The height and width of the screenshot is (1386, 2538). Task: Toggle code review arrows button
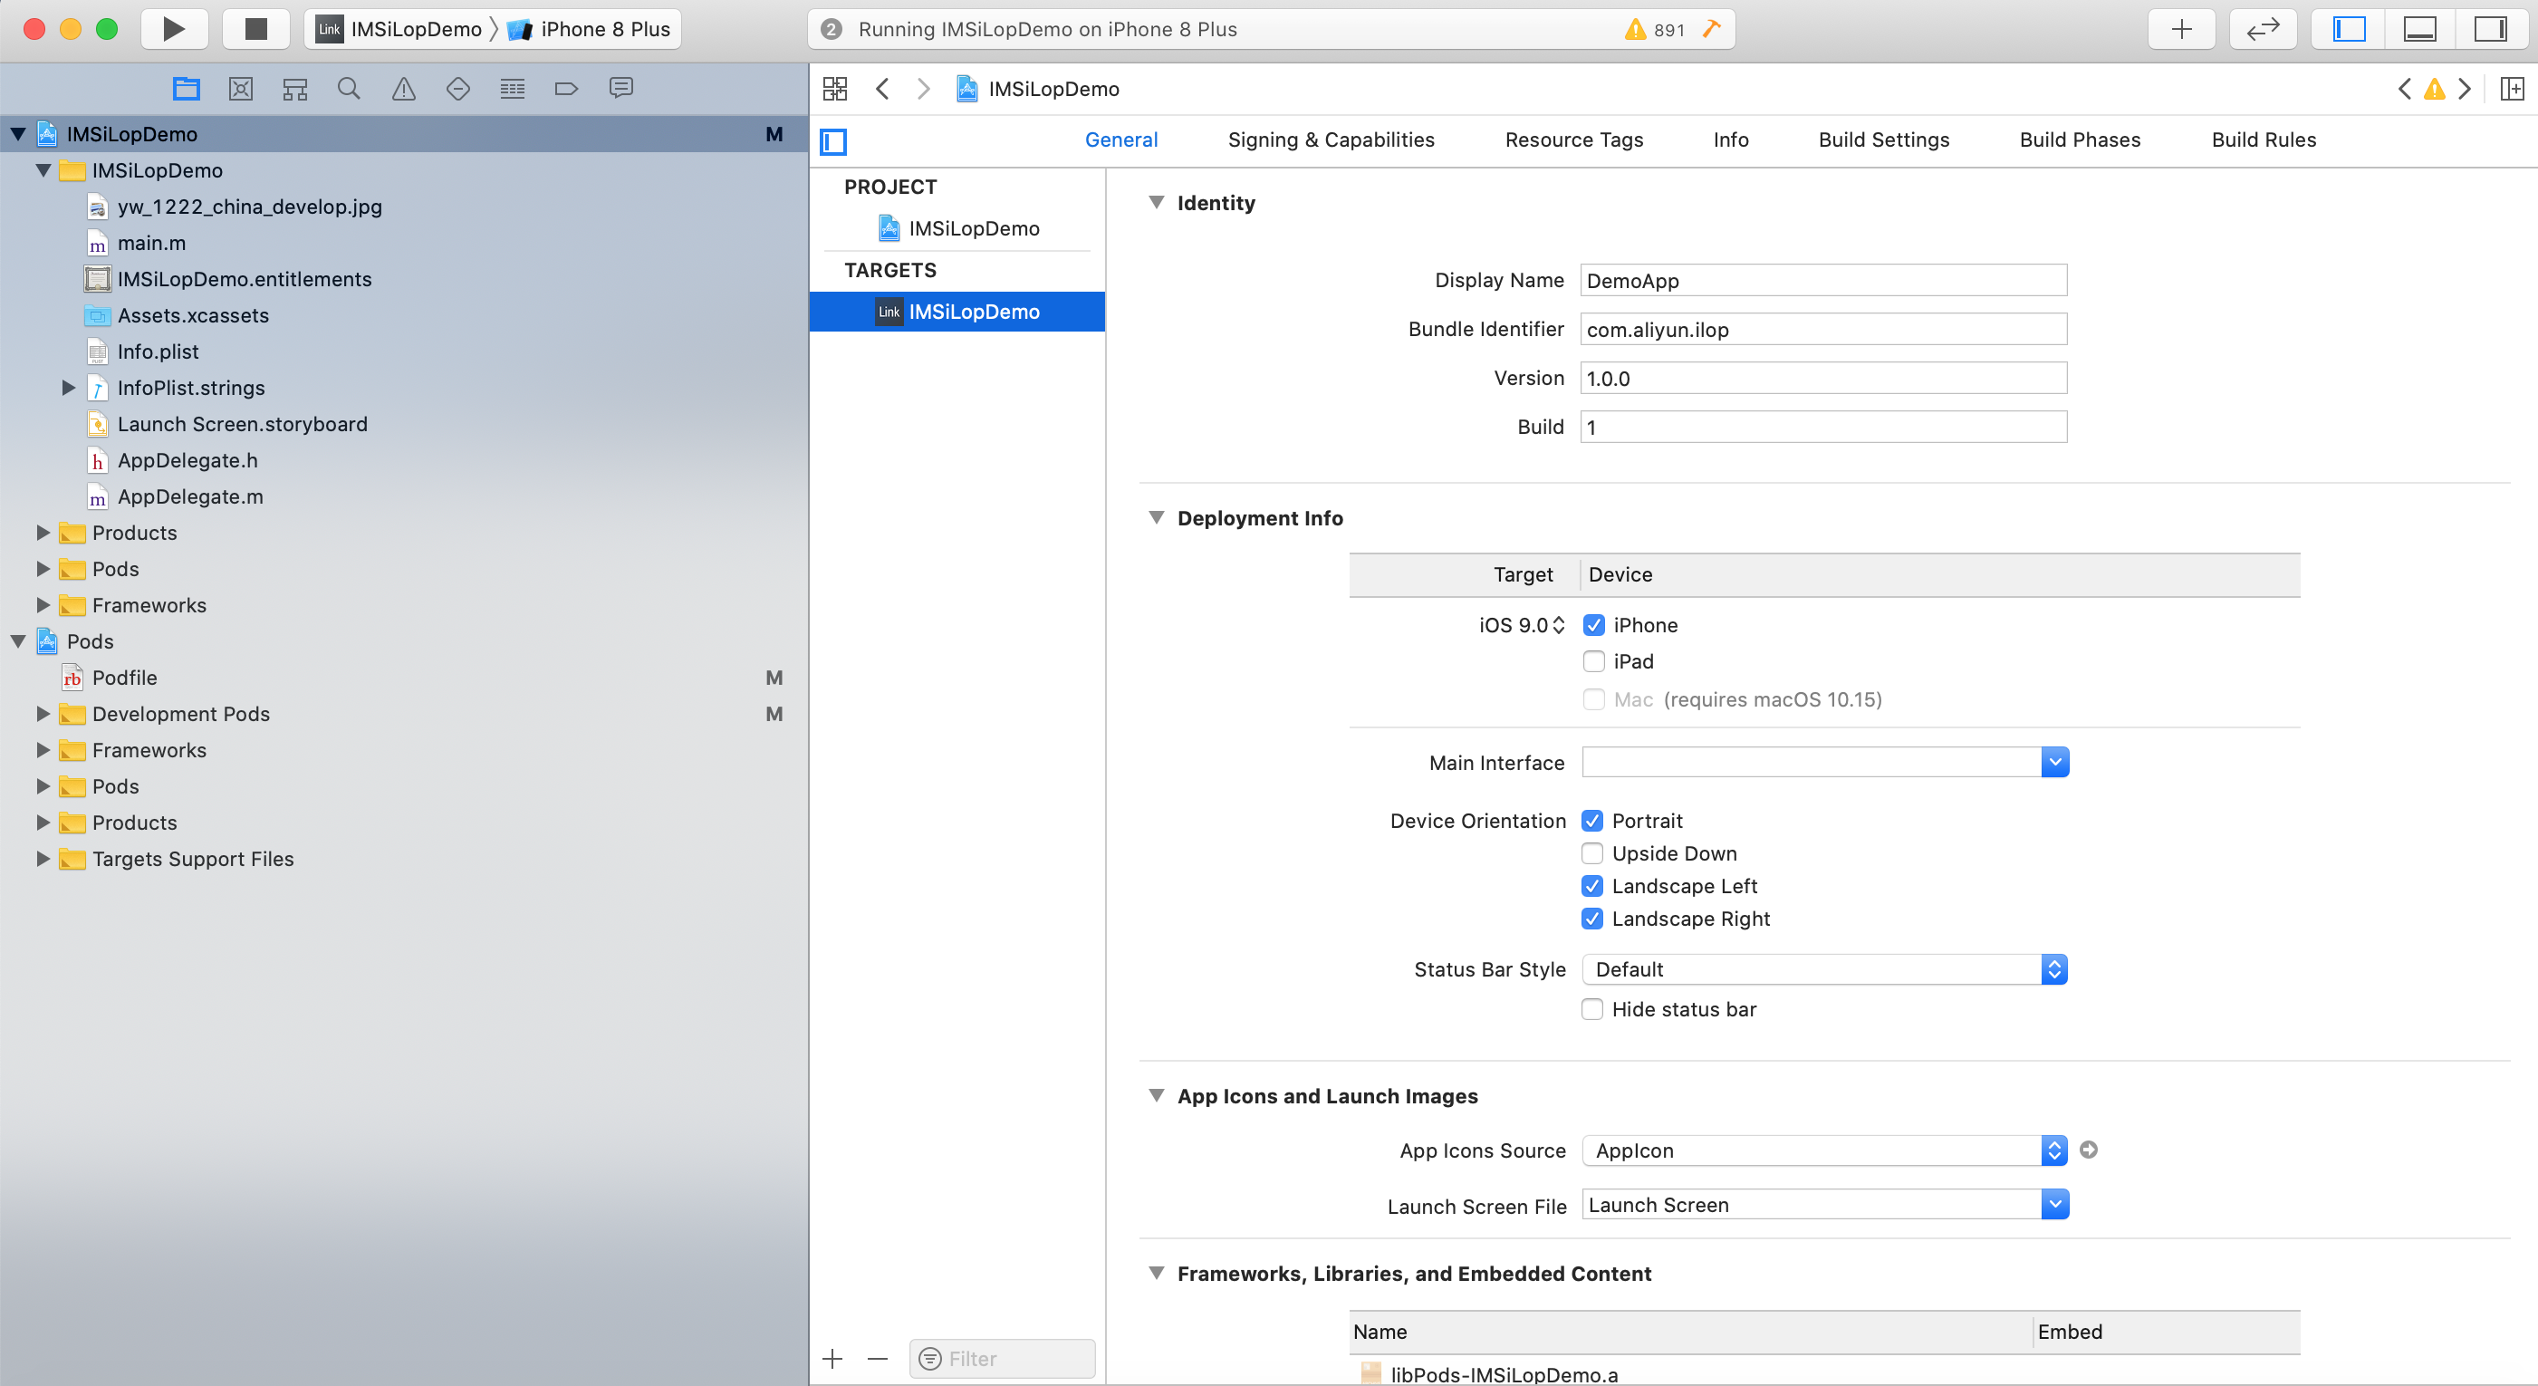click(2264, 29)
